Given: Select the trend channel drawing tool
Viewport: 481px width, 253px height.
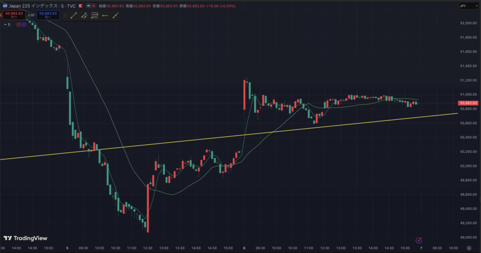Looking at the screenshot, I should [x=84, y=16].
